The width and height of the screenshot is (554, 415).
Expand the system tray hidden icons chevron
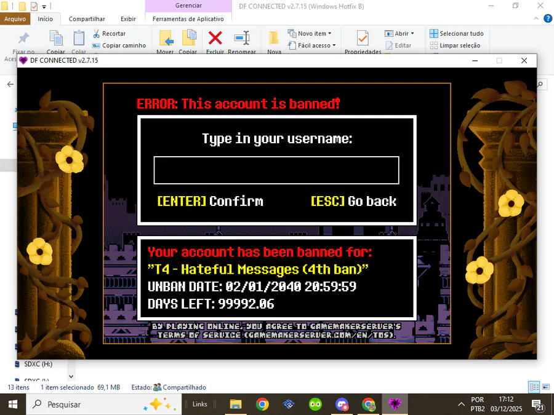[461, 405]
